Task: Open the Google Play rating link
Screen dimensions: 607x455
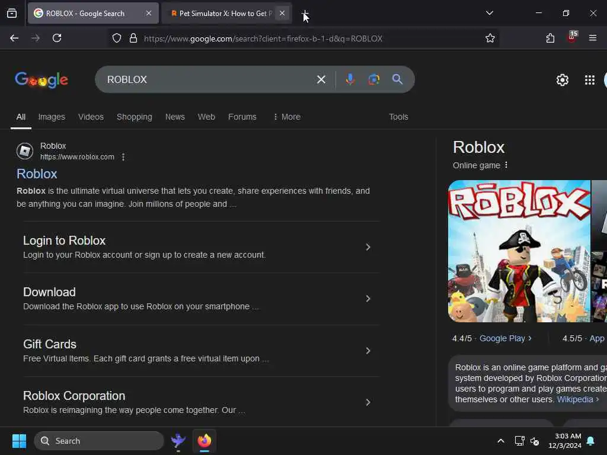Action: [505, 338]
